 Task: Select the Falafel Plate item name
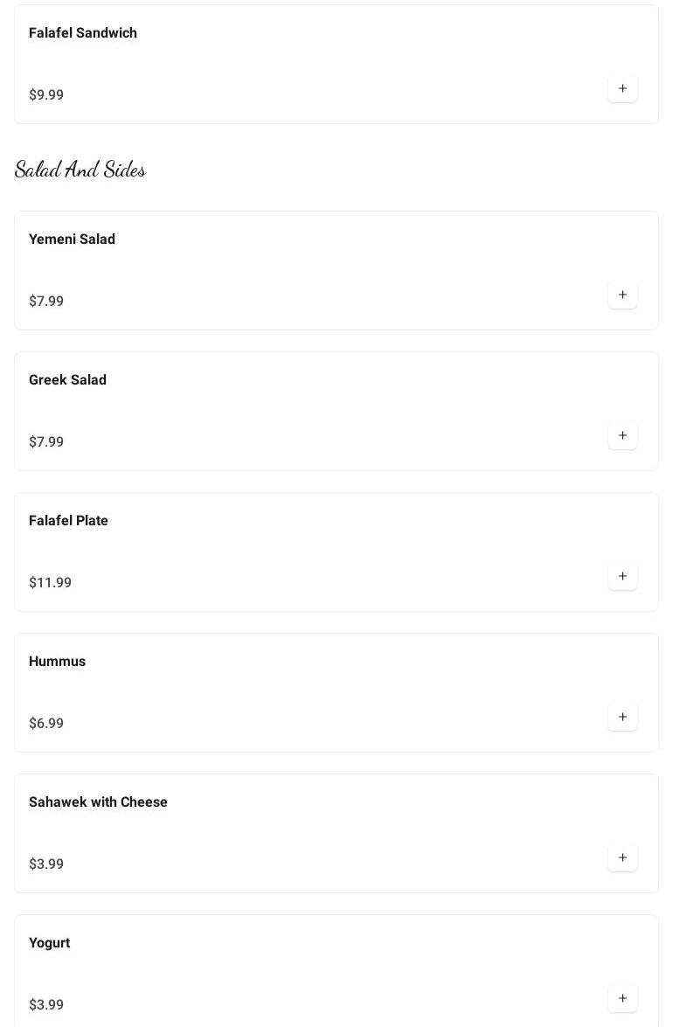point(68,521)
